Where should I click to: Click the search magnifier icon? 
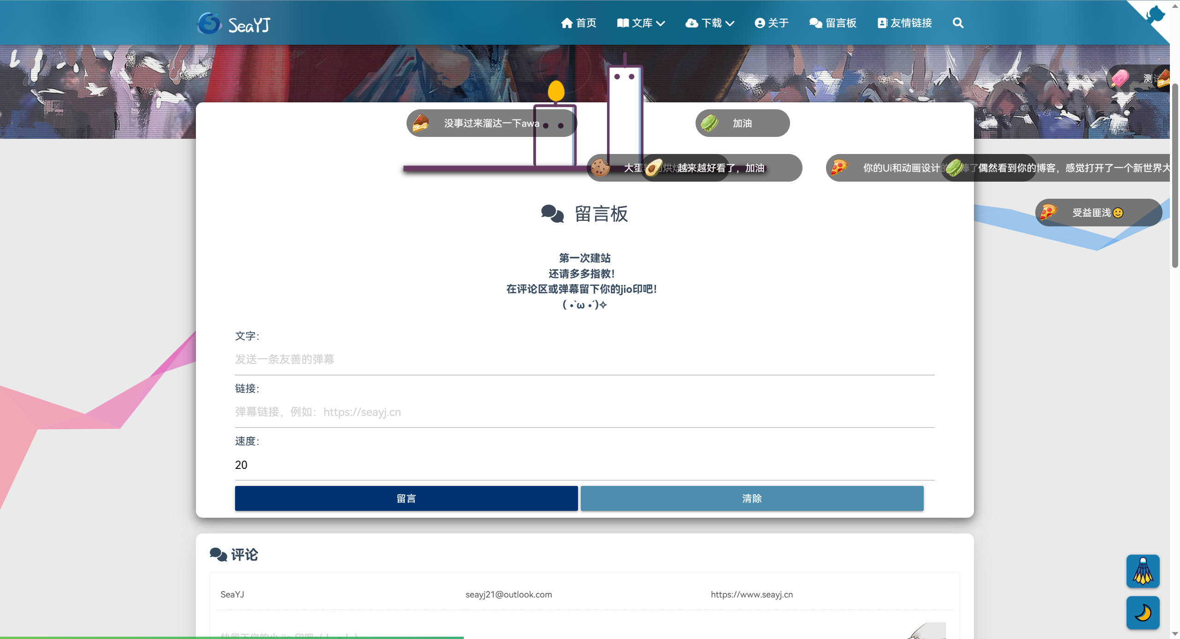[x=958, y=23]
